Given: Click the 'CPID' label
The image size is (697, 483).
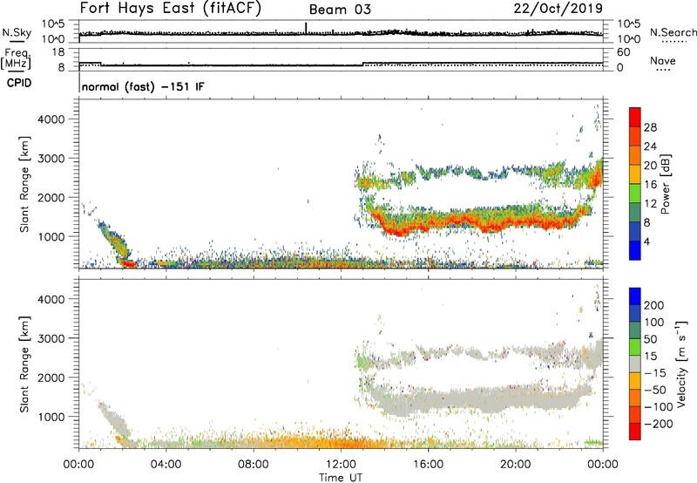Looking at the screenshot, I should 19,83.
